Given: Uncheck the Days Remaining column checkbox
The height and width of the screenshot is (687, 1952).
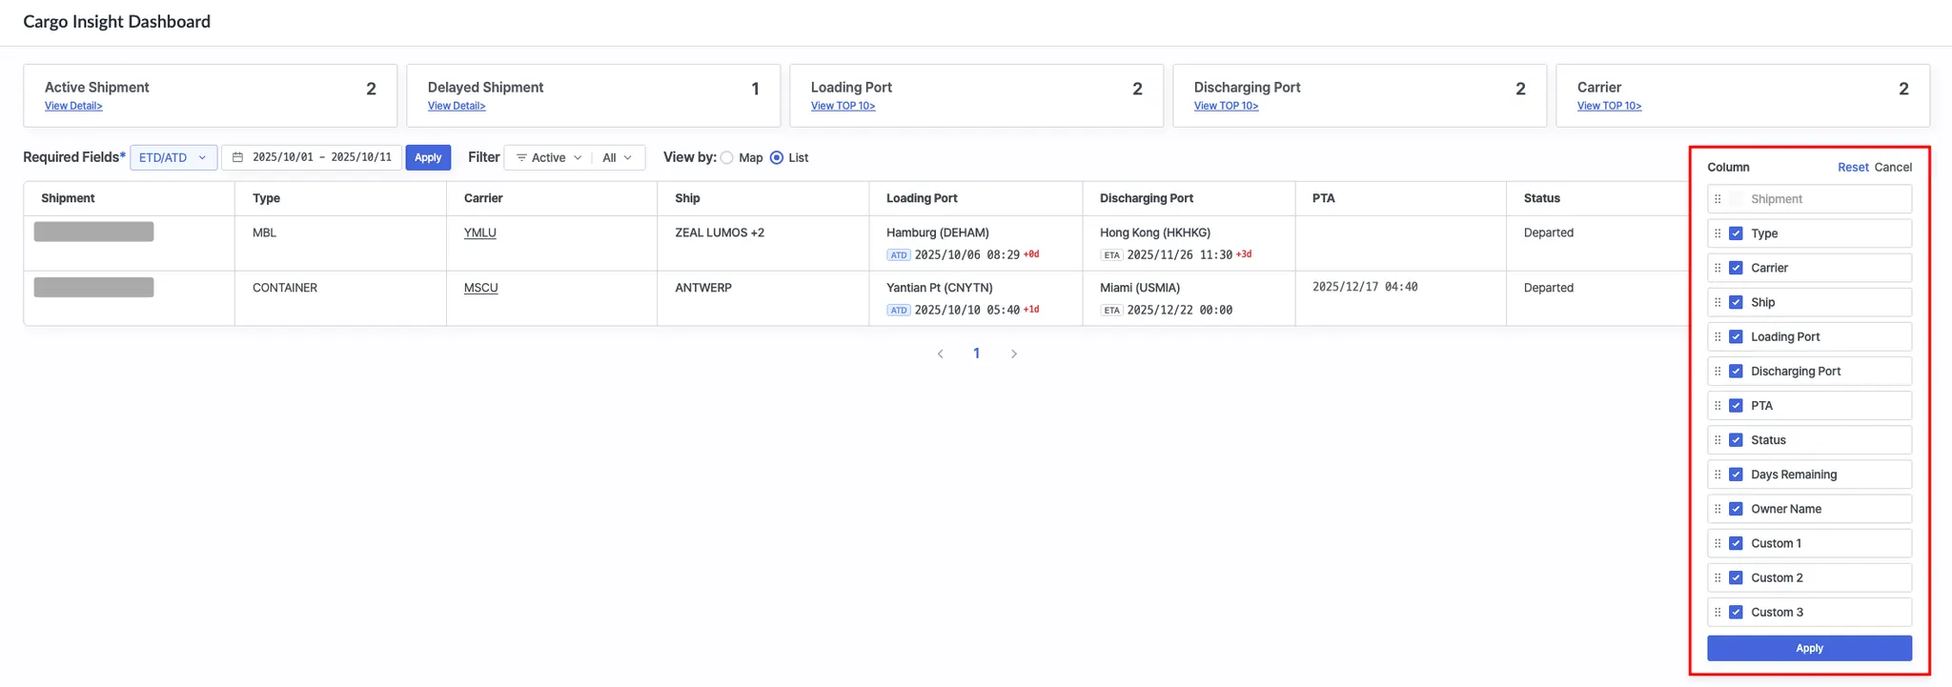Looking at the screenshot, I should [1736, 475].
